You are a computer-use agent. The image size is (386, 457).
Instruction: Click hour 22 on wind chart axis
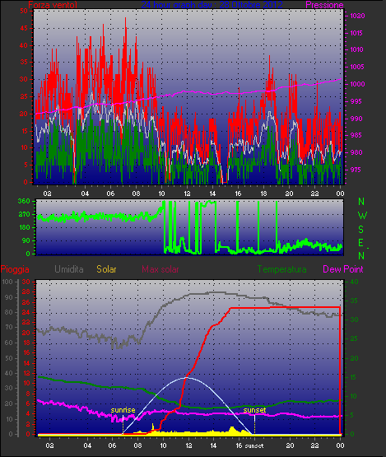[314, 194]
